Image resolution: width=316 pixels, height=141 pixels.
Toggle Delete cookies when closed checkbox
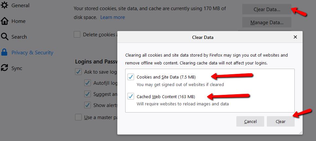point(77,34)
